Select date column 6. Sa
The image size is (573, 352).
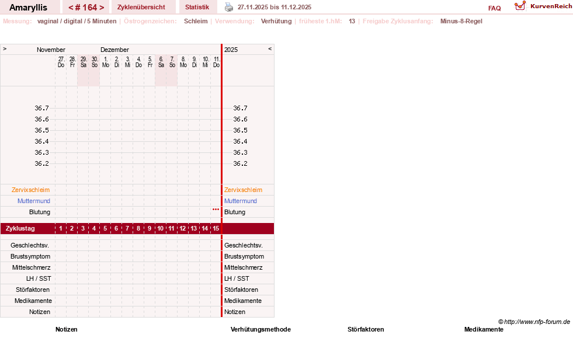click(x=161, y=62)
